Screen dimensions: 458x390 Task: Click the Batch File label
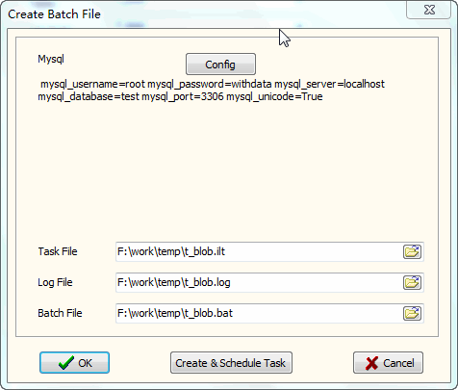pyautogui.click(x=60, y=313)
